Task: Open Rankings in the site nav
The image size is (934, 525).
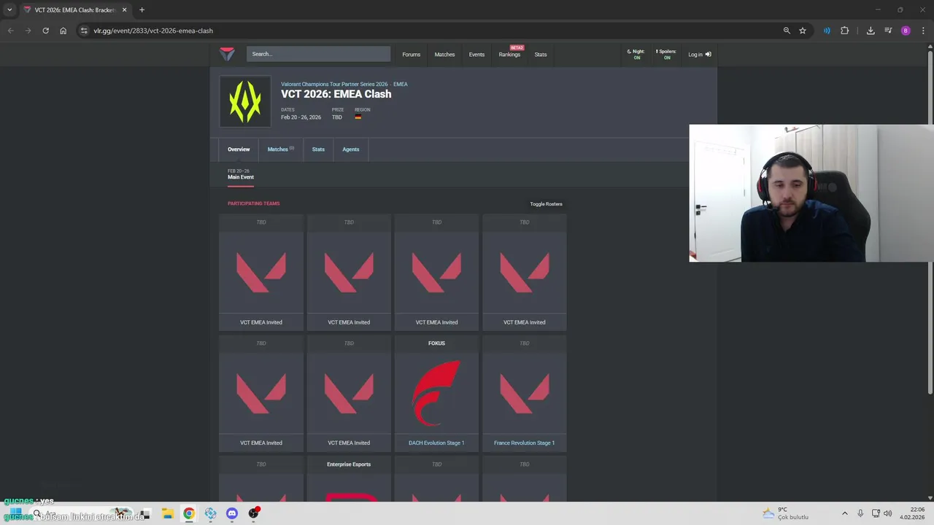Action: (x=509, y=55)
